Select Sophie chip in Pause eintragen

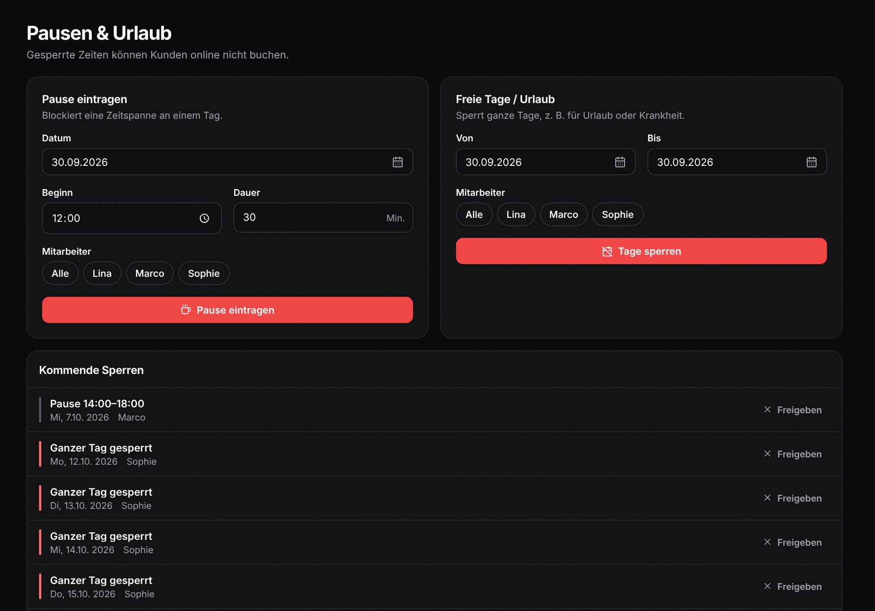coord(204,273)
